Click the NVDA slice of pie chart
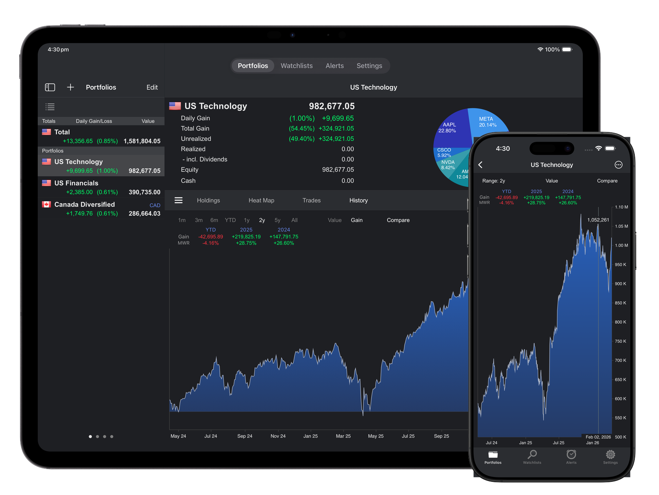The height and width of the screenshot is (495, 659). [x=448, y=165]
